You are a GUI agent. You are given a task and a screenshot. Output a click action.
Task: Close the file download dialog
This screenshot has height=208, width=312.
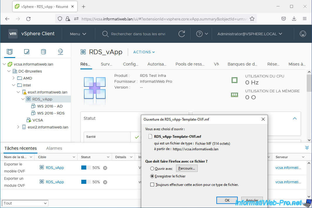click(263, 119)
